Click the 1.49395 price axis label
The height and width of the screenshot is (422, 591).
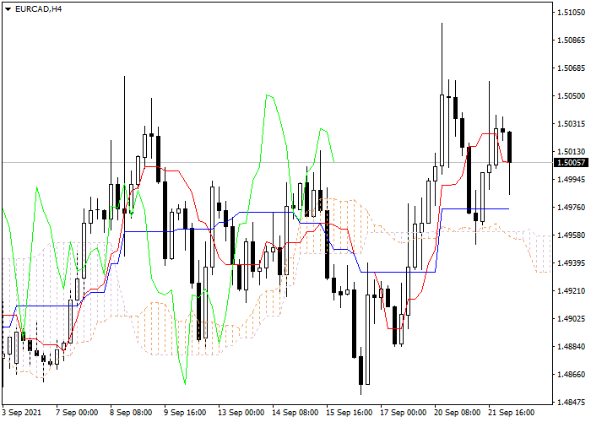click(x=571, y=263)
